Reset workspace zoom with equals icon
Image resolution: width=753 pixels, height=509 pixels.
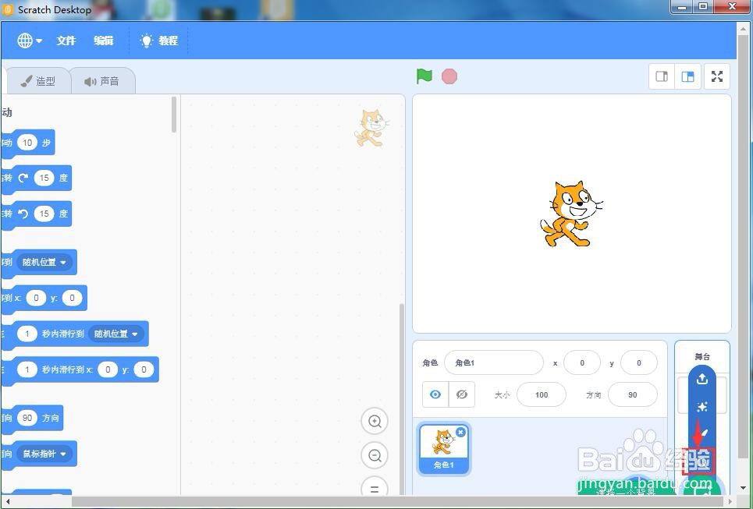coord(375,489)
